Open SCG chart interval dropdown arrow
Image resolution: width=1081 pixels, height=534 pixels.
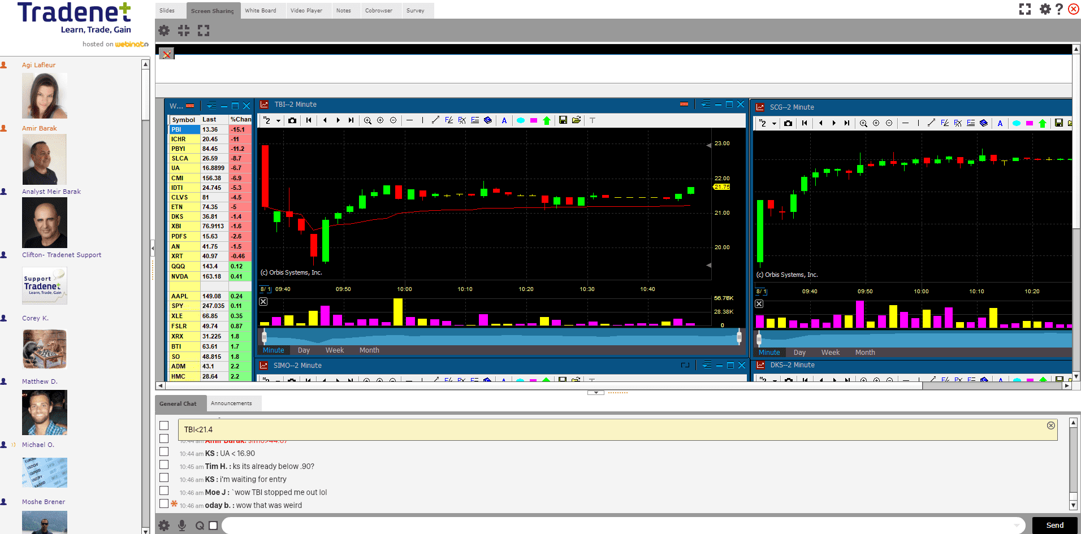pos(774,124)
